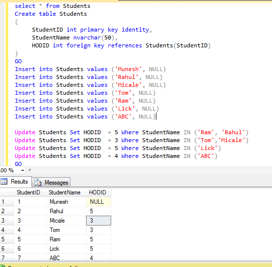Viewport: 272px width, 267px height.
Task: Click the Update line for 'ABC'
Action: coord(116,156)
